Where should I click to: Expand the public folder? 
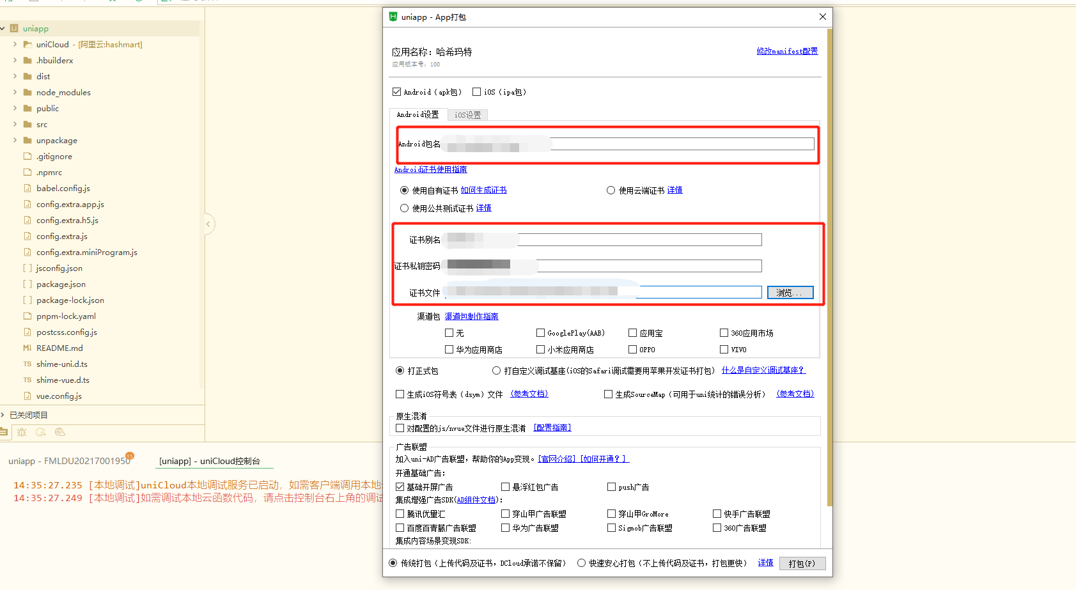[15, 109]
